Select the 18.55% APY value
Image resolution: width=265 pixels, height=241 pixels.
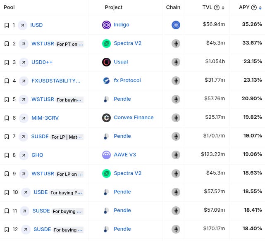[x=253, y=191]
